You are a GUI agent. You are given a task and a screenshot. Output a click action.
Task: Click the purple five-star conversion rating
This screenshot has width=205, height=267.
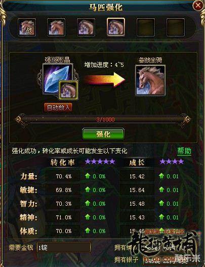point(100,162)
